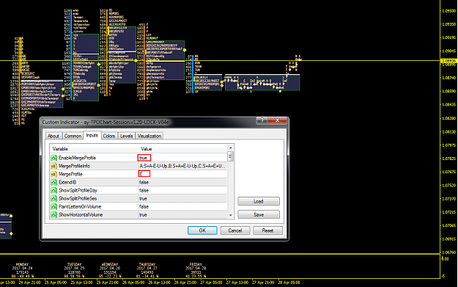Select the MergeProfile variable name
Image resolution: width=458 pixels, height=287 pixels.
70,175
